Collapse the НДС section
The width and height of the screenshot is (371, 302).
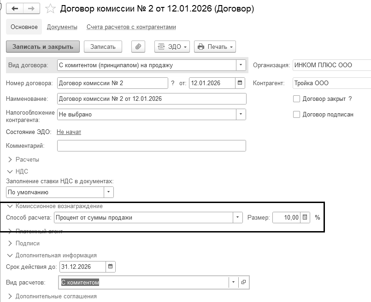[x=18, y=171]
